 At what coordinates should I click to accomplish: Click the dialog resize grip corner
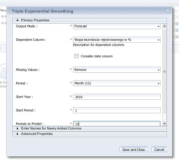[x=170, y=154]
